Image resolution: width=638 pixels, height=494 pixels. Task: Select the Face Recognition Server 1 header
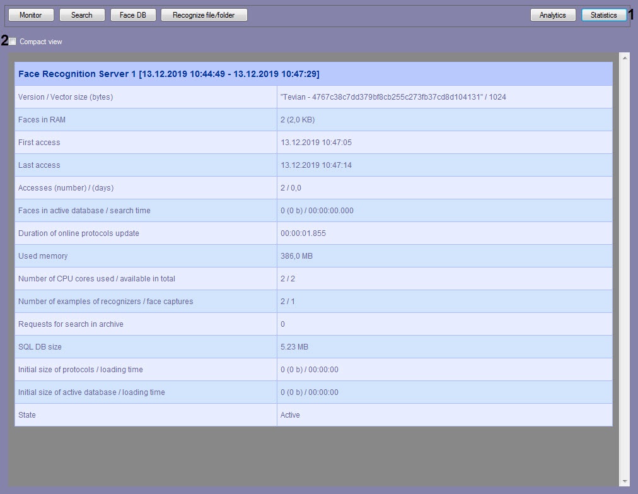click(169, 74)
